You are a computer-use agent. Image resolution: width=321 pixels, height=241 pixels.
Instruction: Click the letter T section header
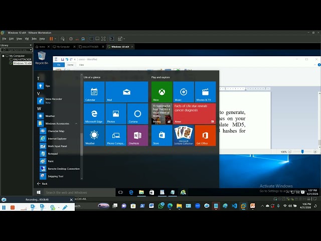tap(38, 78)
